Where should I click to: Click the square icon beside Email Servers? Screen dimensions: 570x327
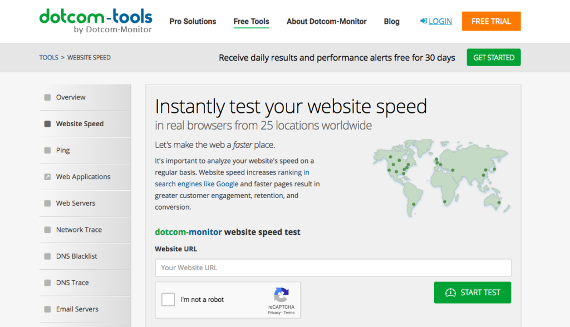[x=47, y=310]
